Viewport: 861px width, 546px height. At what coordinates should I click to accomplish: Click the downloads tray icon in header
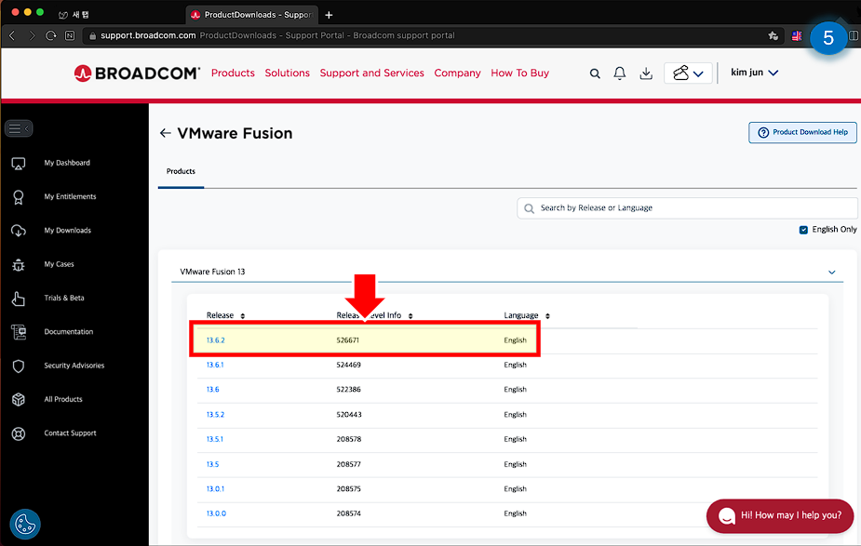646,73
